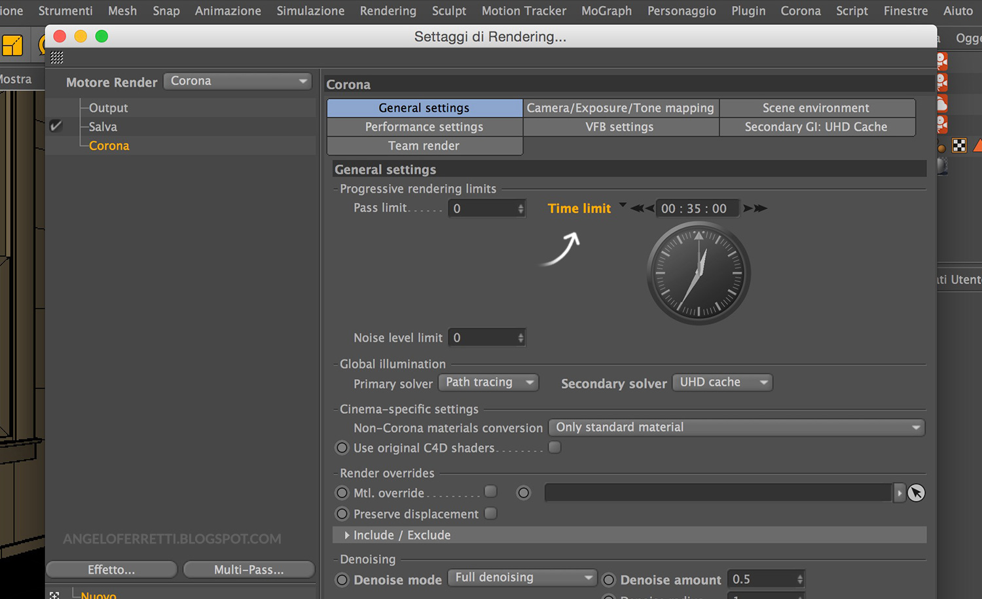Click the Noise level limit stepper arrows
The height and width of the screenshot is (599, 982).
(521, 338)
